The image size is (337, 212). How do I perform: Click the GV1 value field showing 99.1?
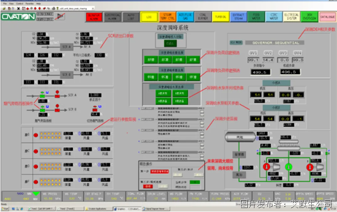[253, 60]
